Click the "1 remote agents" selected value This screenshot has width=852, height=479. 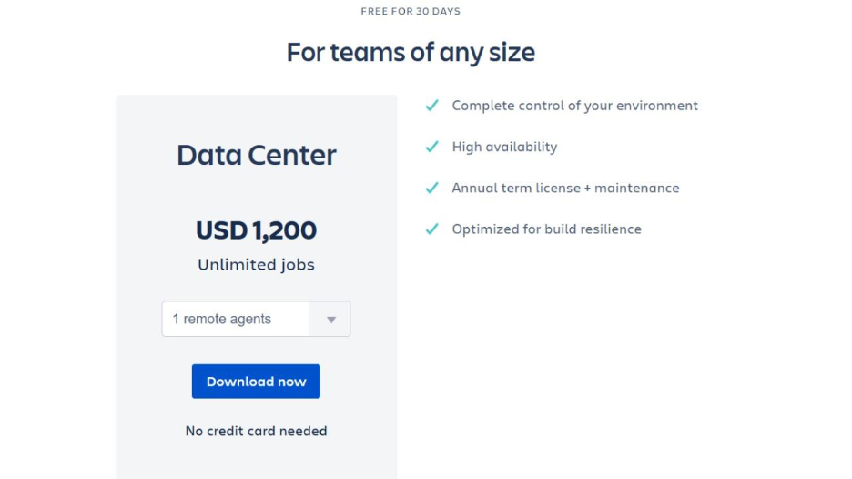pyautogui.click(x=222, y=320)
